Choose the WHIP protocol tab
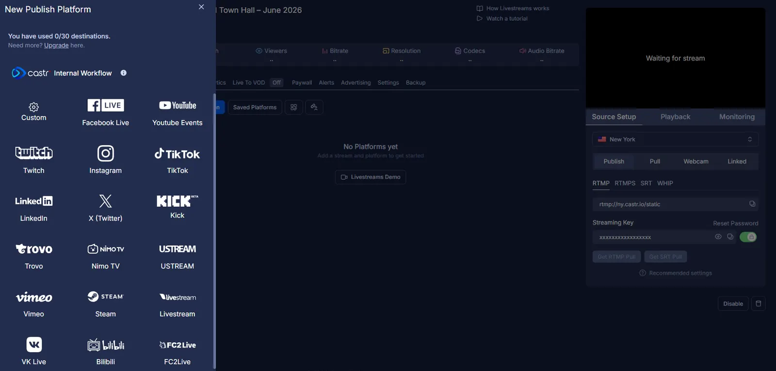776x371 pixels. pyautogui.click(x=665, y=183)
